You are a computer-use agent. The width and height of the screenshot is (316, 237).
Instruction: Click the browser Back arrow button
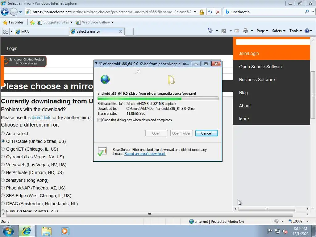pyautogui.click(x=5, y=12)
